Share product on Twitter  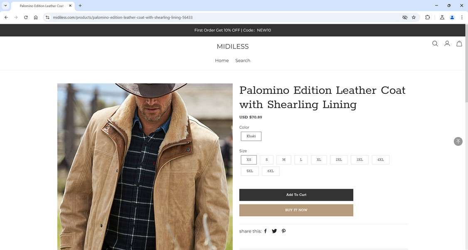coord(274,231)
